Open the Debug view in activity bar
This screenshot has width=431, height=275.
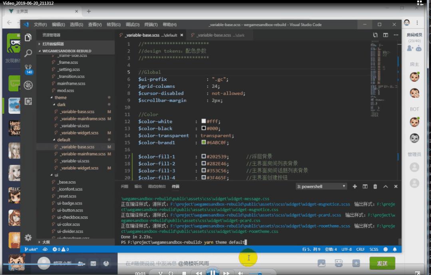(x=28, y=85)
